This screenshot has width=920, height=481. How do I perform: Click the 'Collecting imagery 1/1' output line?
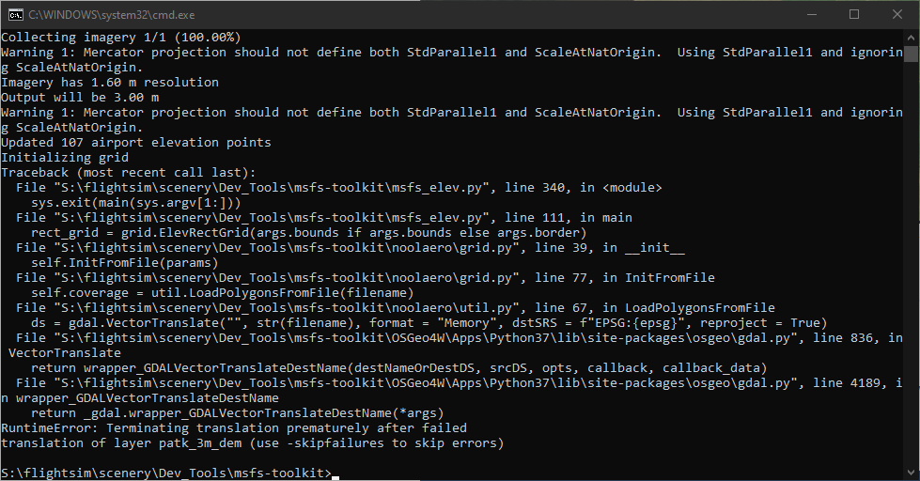coord(120,37)
